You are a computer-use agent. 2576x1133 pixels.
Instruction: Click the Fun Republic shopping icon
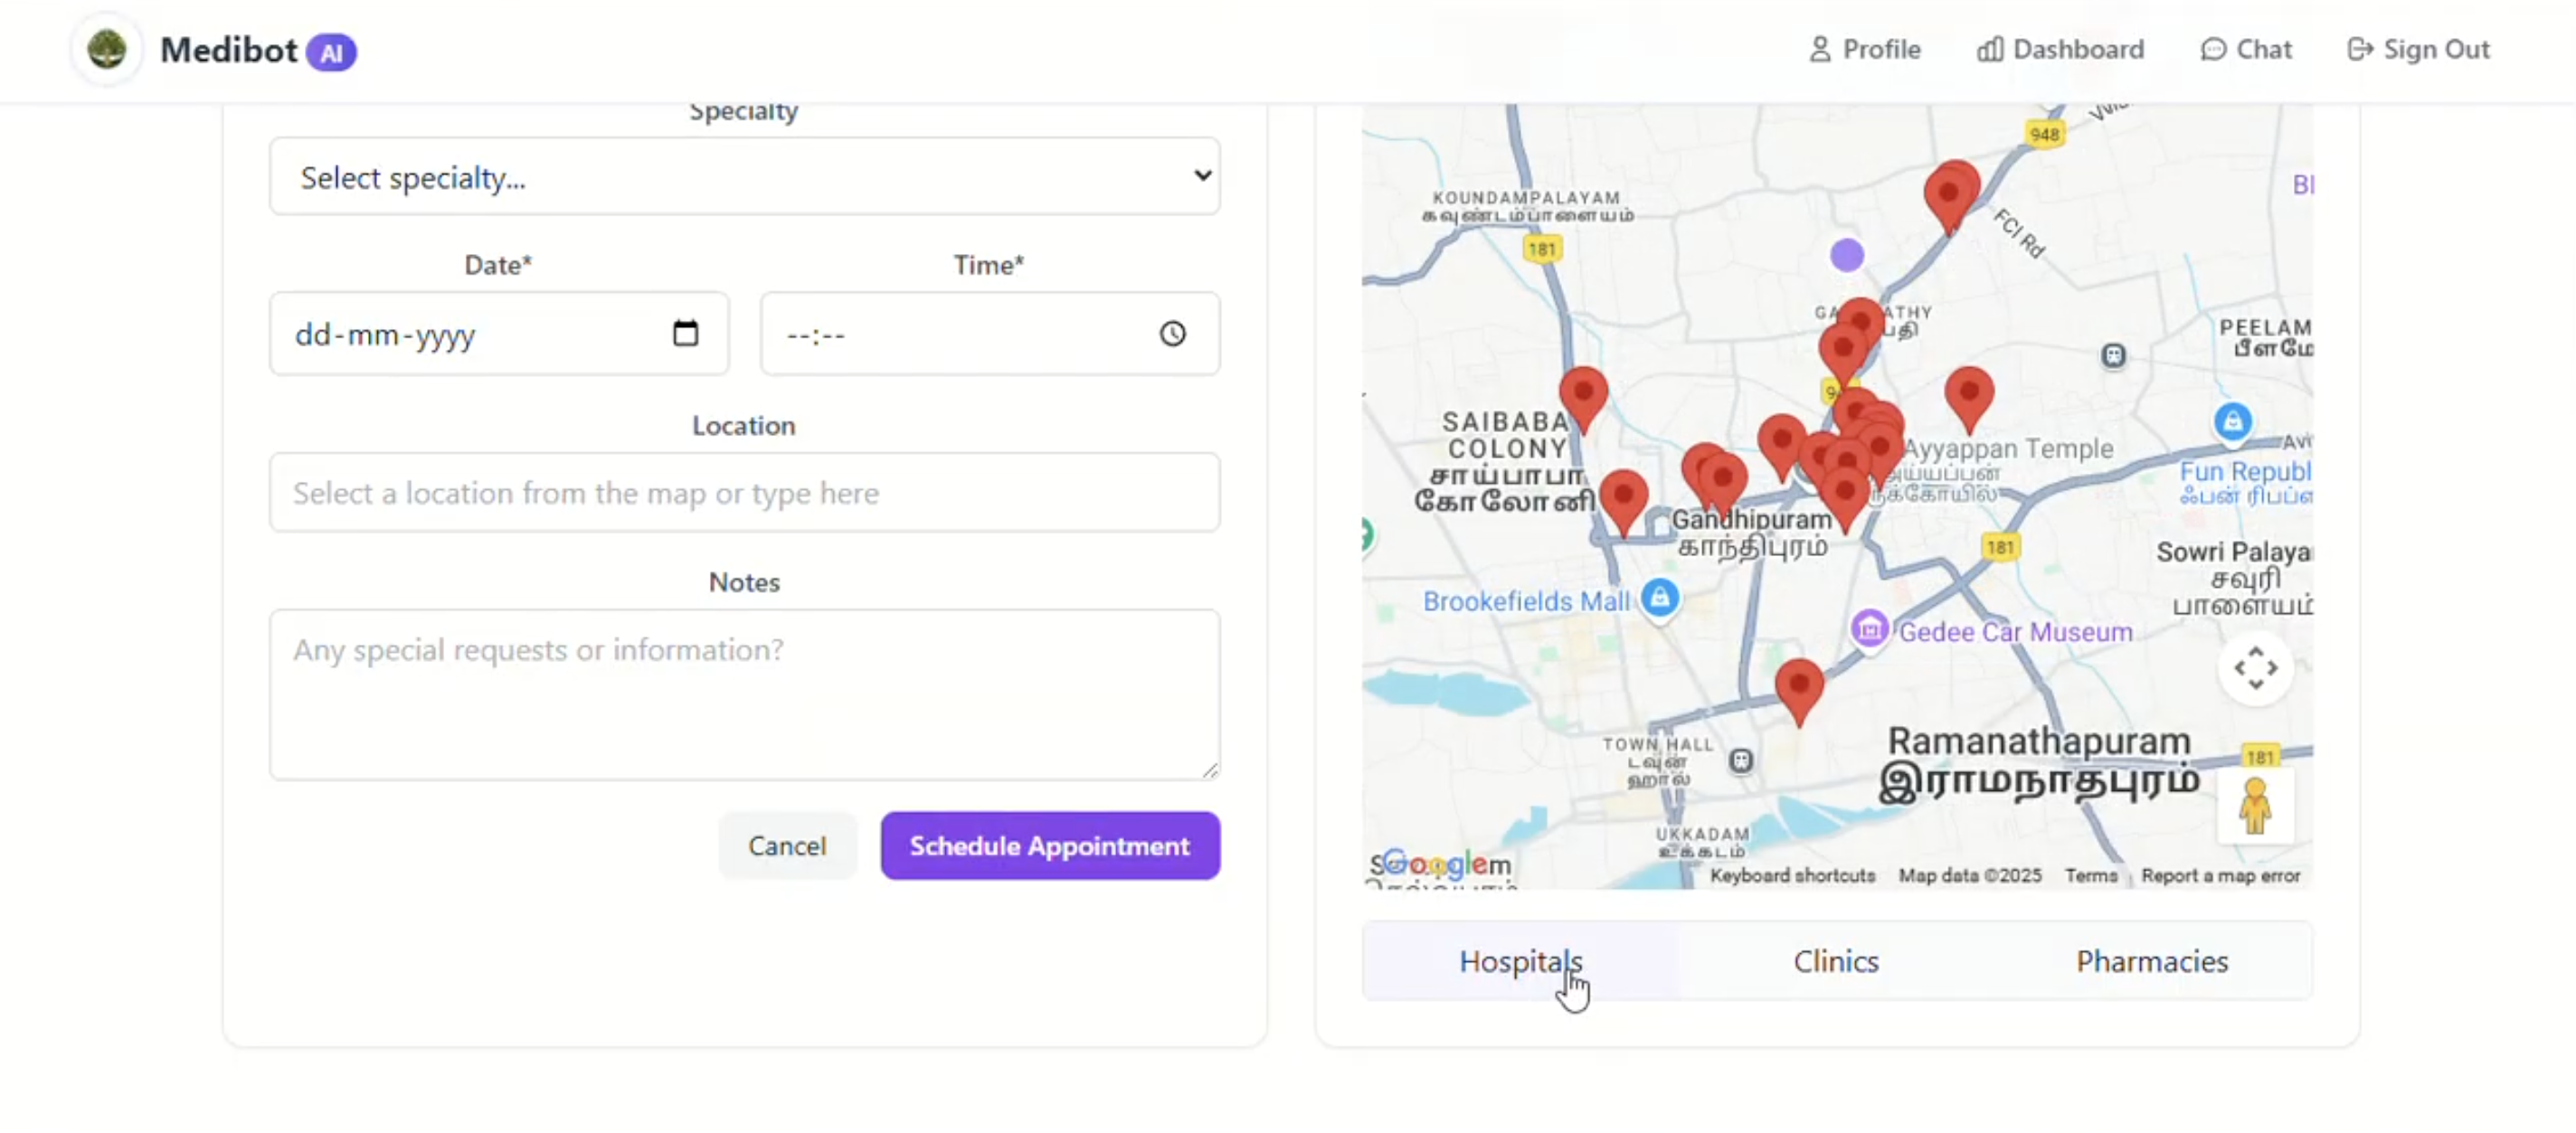coord(2232,422)
